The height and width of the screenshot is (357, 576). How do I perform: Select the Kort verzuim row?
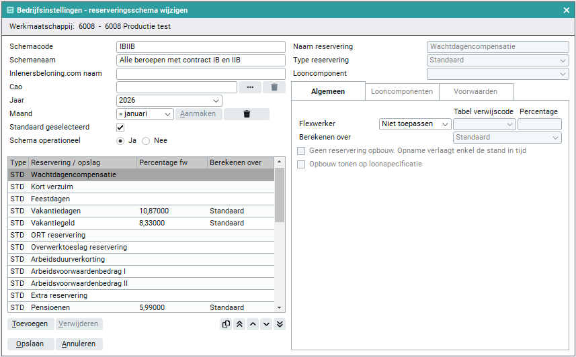pos(141,187)
